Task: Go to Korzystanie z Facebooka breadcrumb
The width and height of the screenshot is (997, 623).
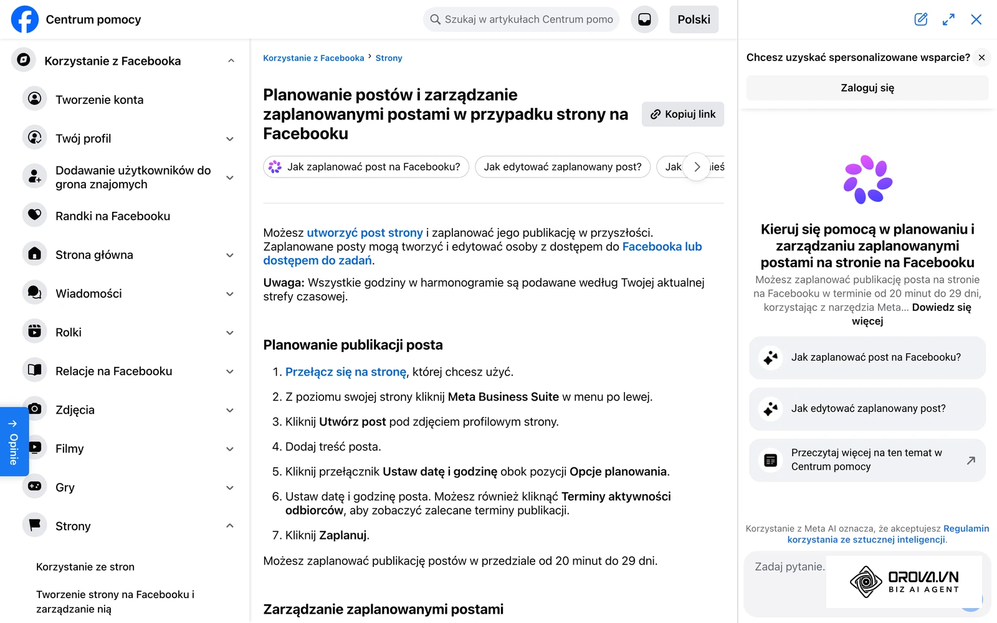Action: click(313, 58)
